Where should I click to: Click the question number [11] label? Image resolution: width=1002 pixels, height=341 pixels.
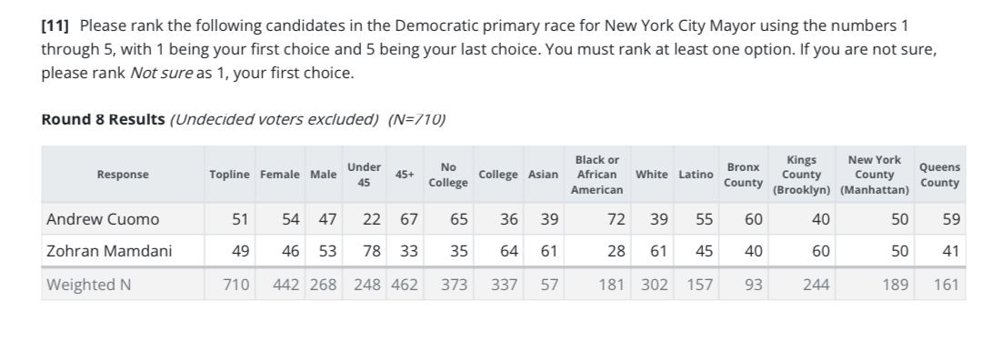(55, 26)
